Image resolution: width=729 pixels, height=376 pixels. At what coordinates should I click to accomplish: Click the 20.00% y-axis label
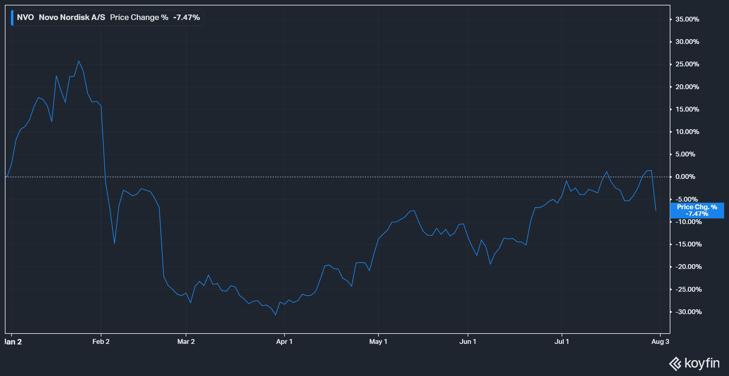tap(687, 87)
